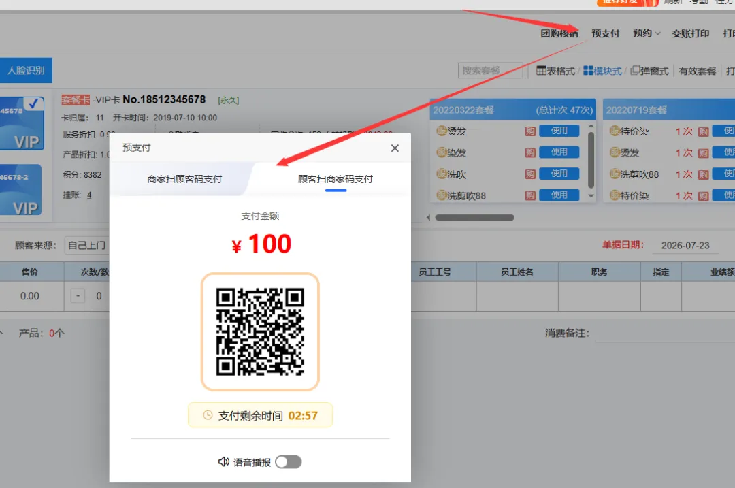Click the payment QR code image
Image resolution: width=735 pixels, height=488 pixels.
[x=260, y=331]
